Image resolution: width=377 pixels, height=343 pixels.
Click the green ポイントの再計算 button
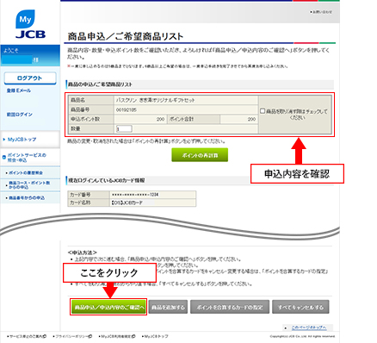[200, 155]
